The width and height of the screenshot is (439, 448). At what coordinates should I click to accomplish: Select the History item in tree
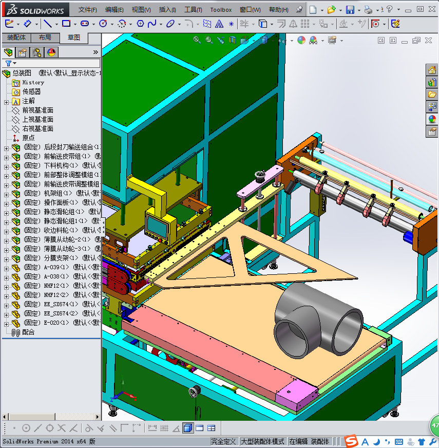(33, 83)
